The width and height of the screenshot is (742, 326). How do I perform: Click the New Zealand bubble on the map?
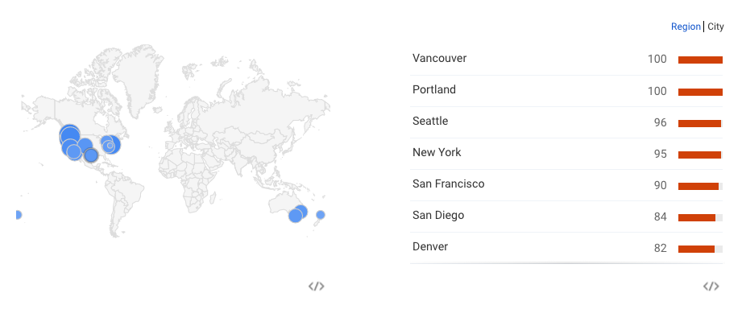321,215
